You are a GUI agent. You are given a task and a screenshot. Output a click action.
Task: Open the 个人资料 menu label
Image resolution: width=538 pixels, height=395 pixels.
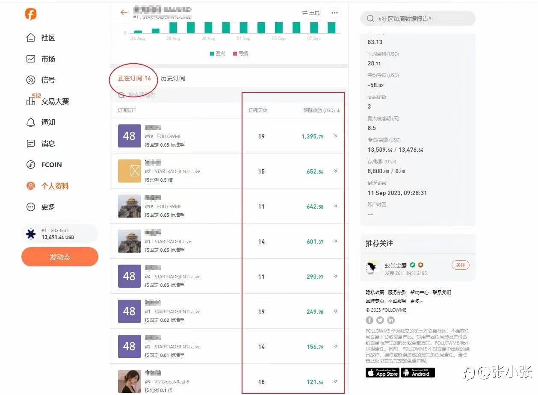click(x=55, y=186)
